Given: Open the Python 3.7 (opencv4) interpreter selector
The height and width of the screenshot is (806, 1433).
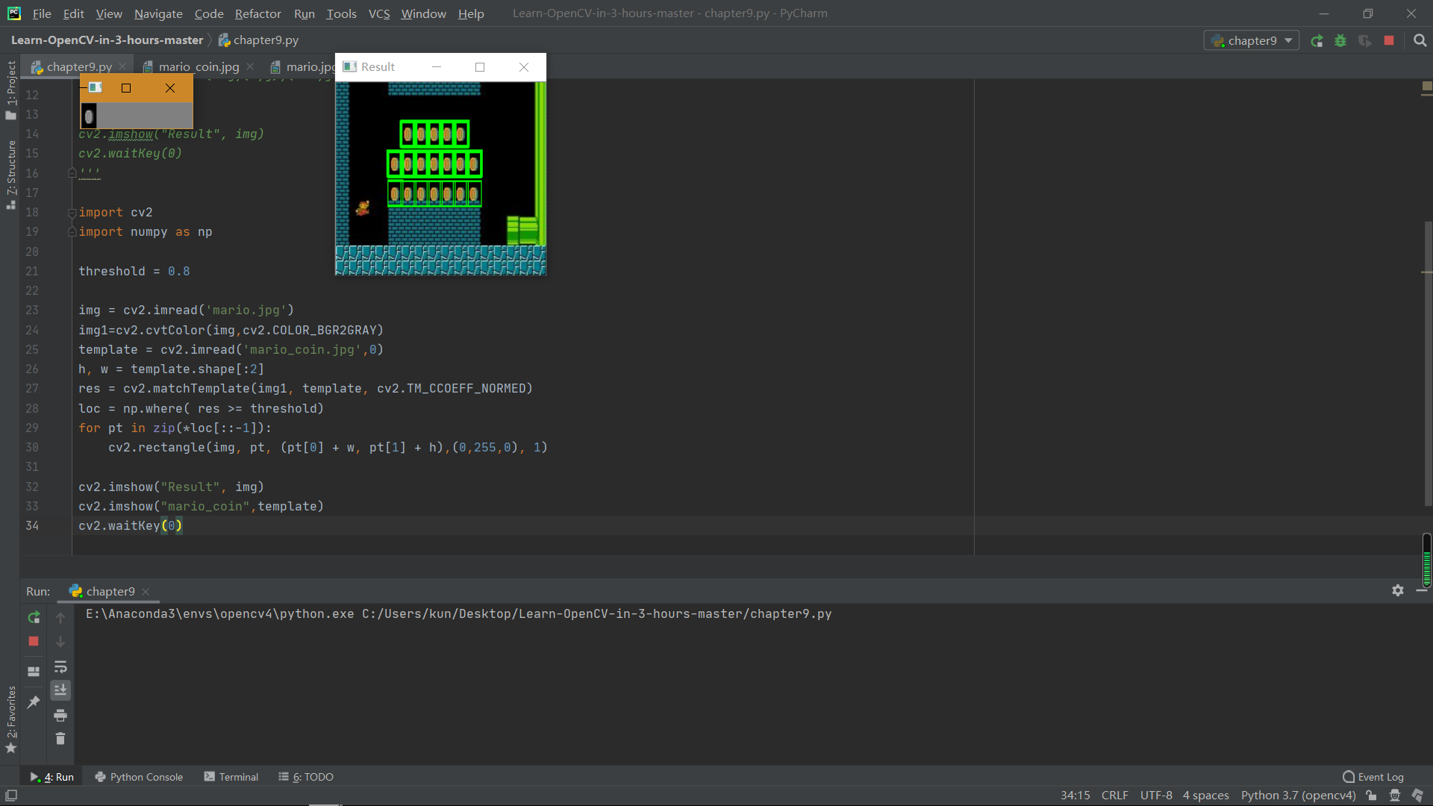Looking at the screenshot, I should point(1297,796).
